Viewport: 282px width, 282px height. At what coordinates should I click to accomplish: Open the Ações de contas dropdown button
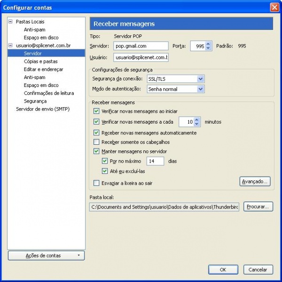click(x=46, y=255)
